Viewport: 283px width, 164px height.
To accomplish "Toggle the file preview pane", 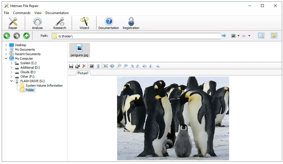I will 261,35.
